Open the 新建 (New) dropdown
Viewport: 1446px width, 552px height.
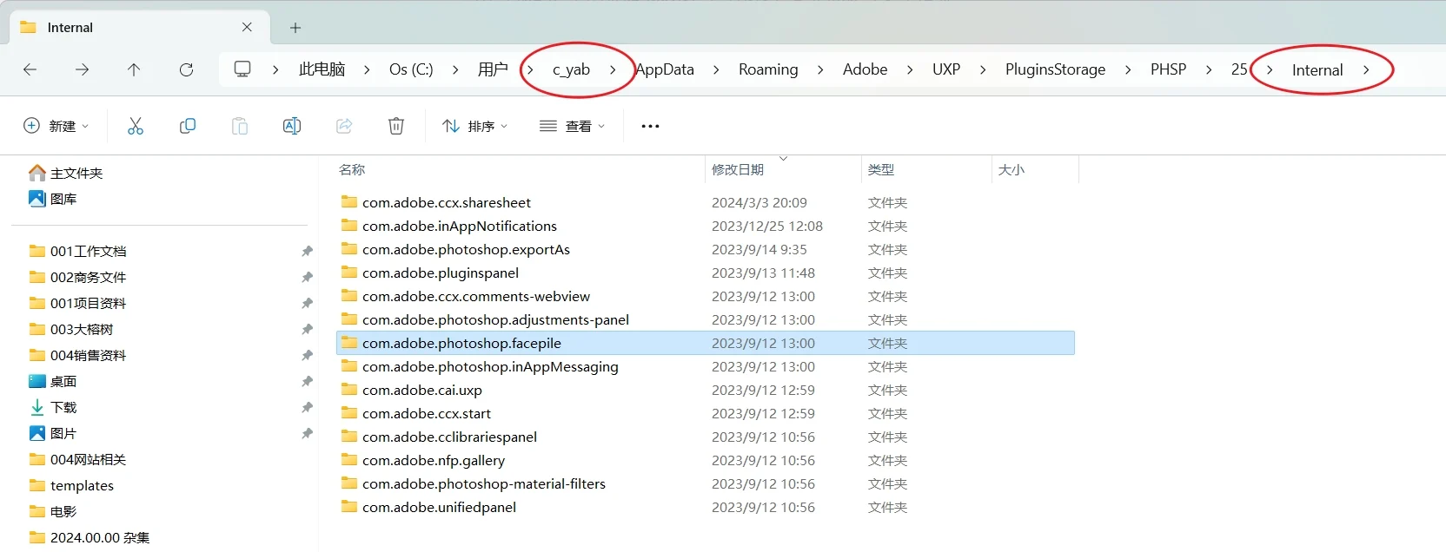(x=56, y=126)
